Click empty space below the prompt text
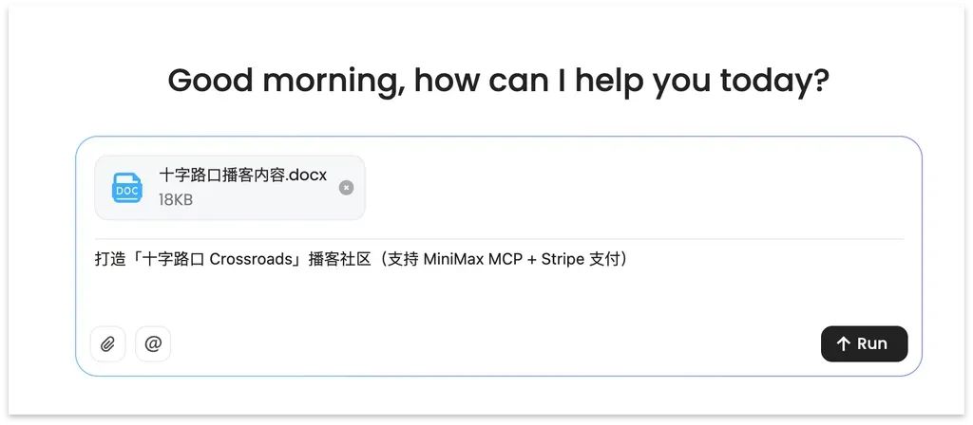973x425 pixels. 499,296
